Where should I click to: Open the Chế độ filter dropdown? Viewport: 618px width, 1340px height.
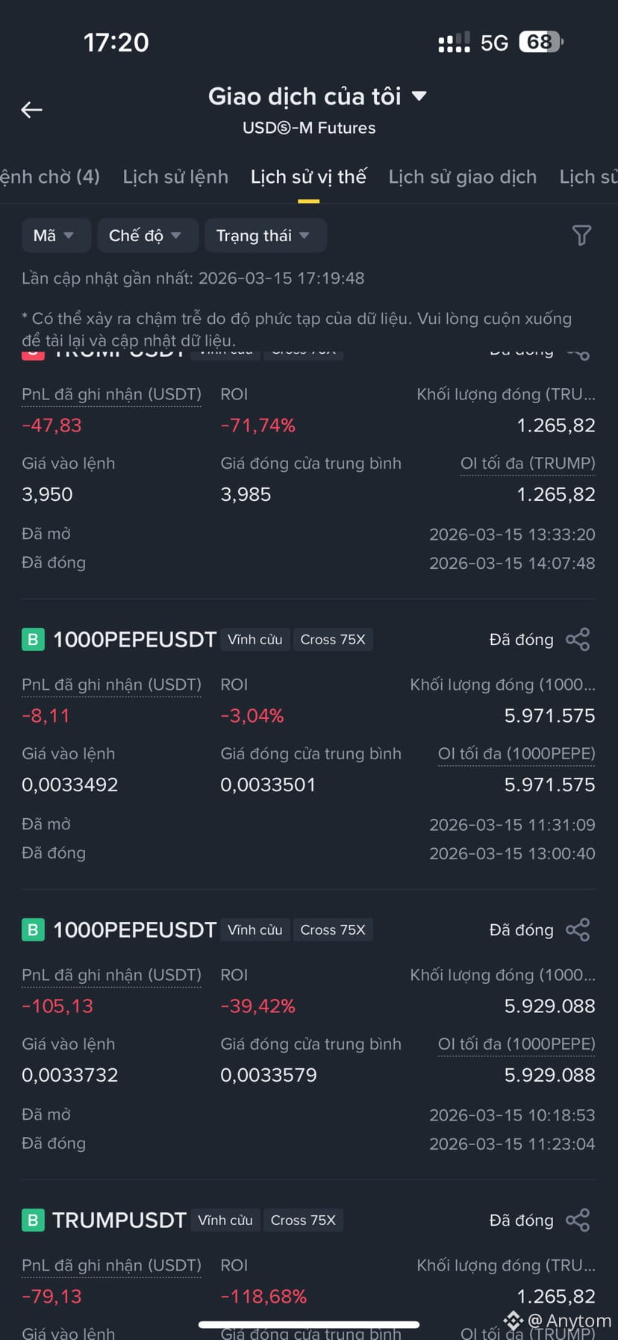click(147, 235)
